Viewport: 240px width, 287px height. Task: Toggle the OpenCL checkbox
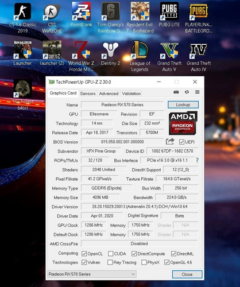click(84, 254)
